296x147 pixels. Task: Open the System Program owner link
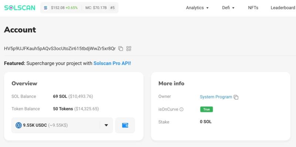[x=216, y=97]
